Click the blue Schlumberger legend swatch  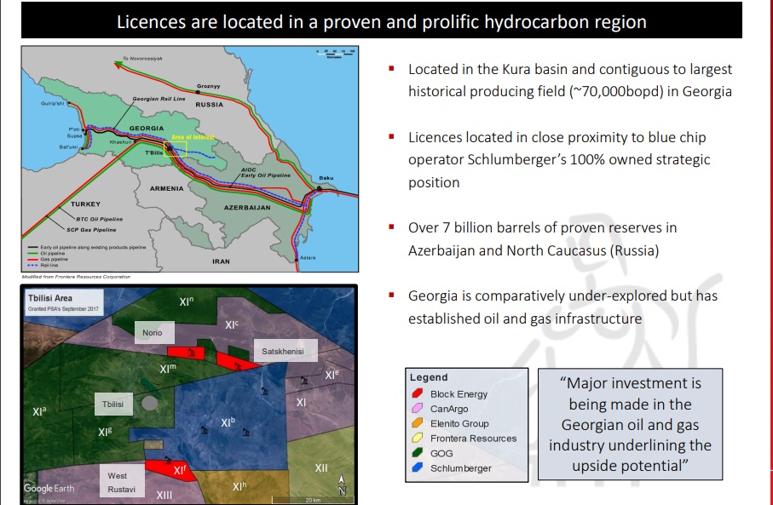point(417,468)
